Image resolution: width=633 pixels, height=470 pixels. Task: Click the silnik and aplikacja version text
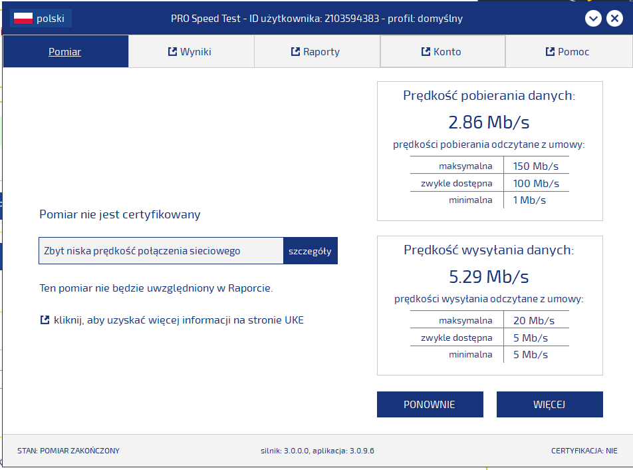317,451
